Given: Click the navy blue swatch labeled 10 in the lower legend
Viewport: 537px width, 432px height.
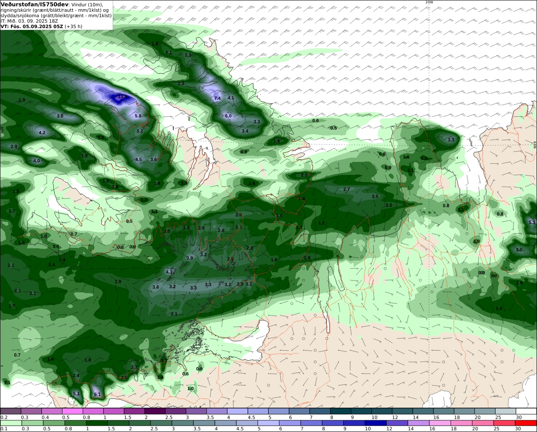Looking at the screenshot, I should pyautogui.click(x=375, y=423).
